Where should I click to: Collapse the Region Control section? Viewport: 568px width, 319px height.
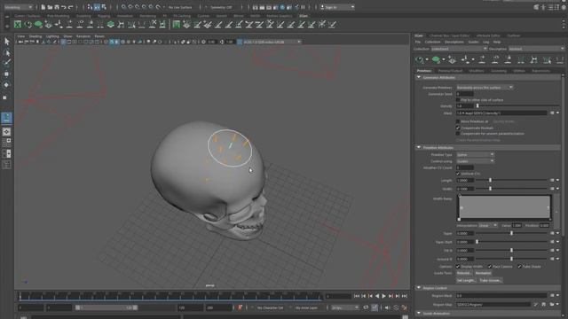pos(419,288)
